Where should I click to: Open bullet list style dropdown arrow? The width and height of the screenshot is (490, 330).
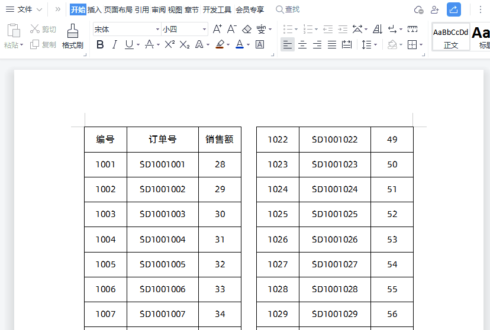click(296, 30)
